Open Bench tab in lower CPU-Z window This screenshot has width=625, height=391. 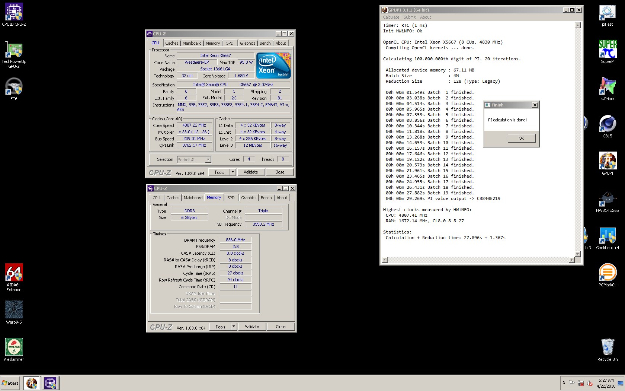tap(266, 198)
